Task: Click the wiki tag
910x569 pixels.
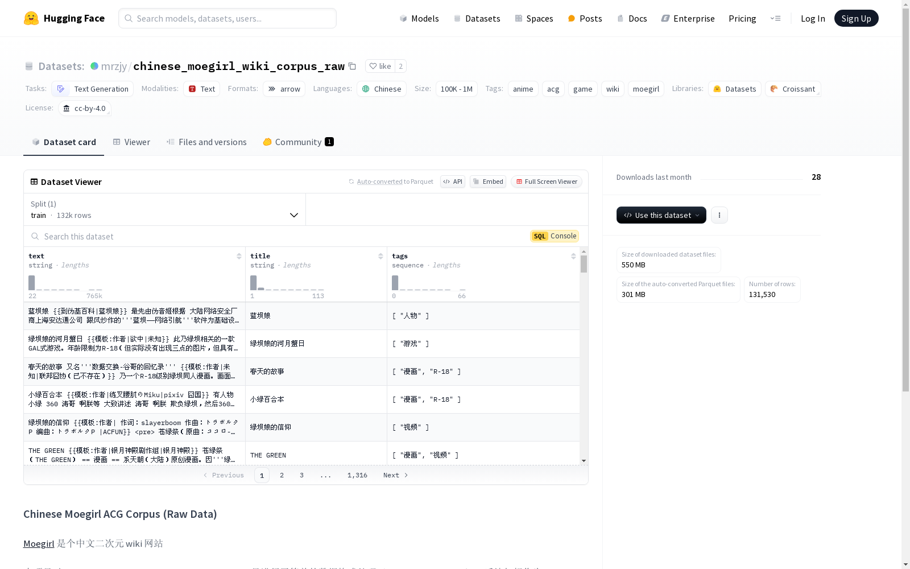Action: point(613,89)
